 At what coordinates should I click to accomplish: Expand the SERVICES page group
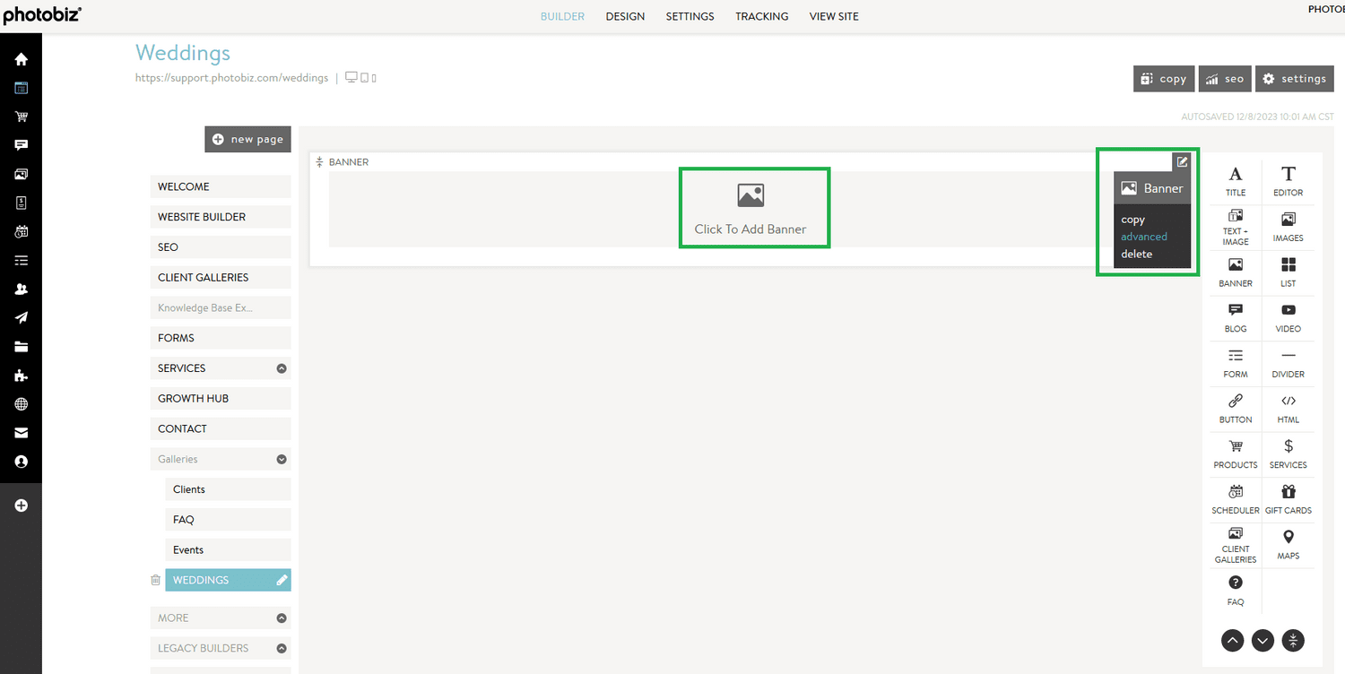(281, 367)
